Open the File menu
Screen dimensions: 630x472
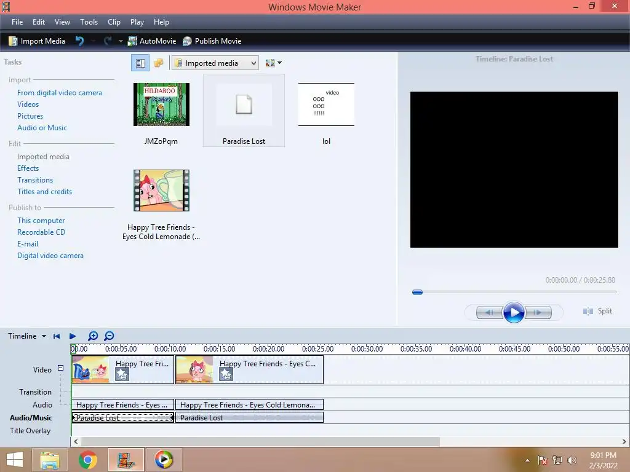pyautogui.click(x=17, y=22)
